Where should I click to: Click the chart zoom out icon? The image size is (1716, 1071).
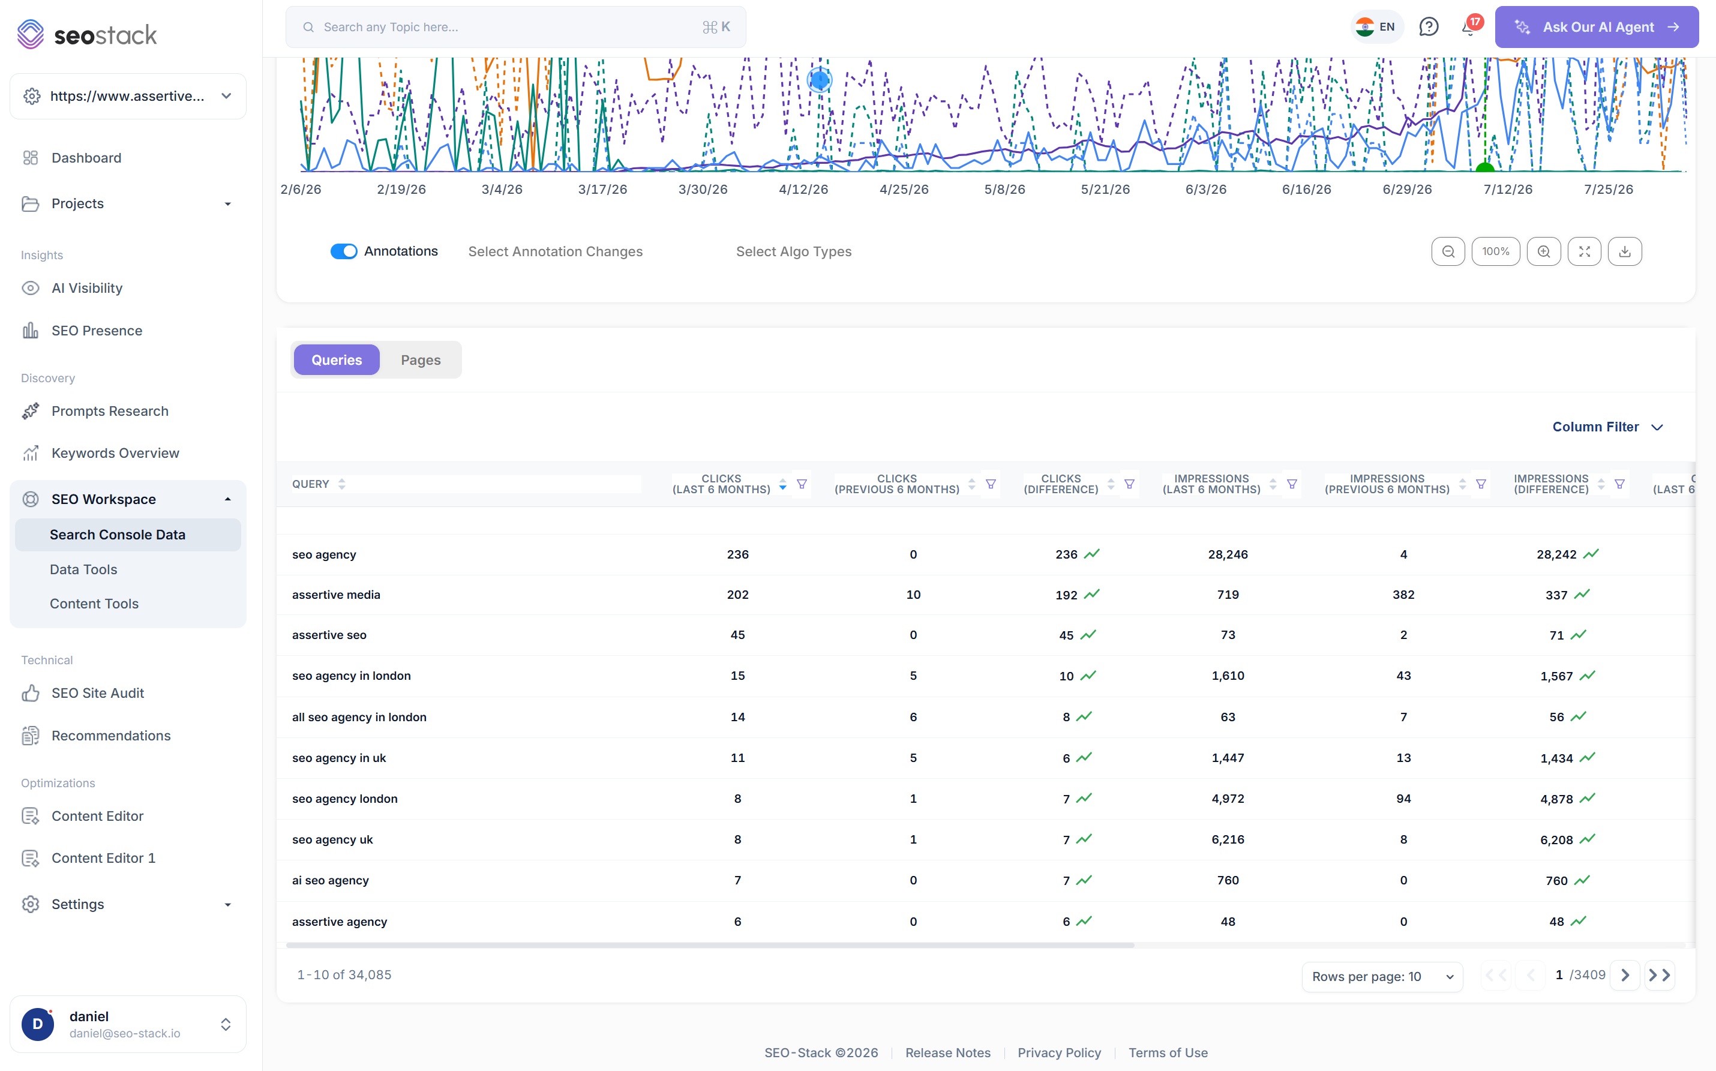1448,251
